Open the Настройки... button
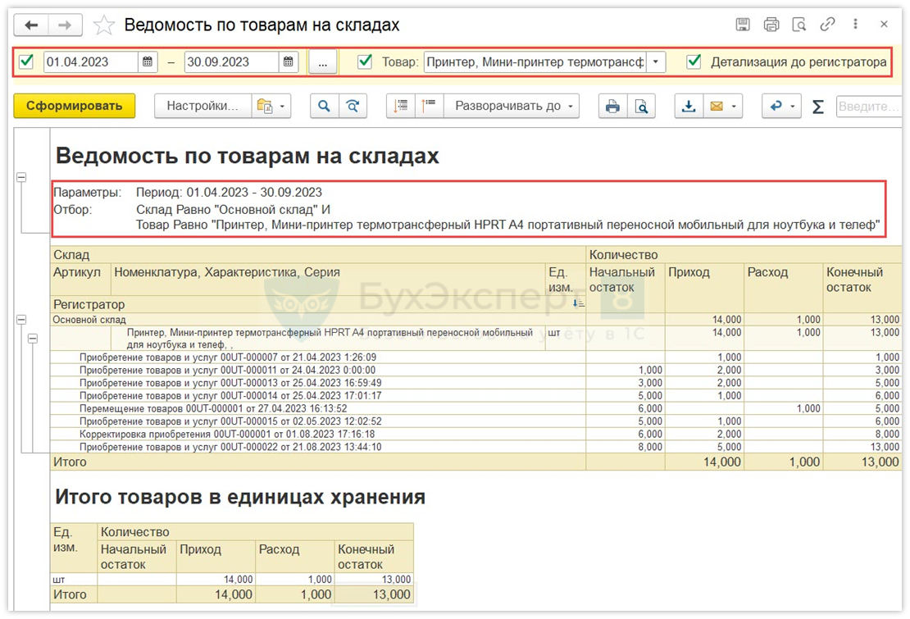 click(202, 106)
